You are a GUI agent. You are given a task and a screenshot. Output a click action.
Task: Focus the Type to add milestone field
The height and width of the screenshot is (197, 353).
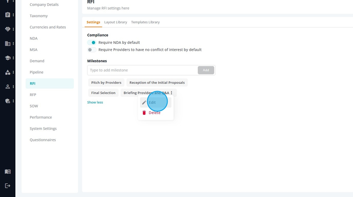[142, 70]
